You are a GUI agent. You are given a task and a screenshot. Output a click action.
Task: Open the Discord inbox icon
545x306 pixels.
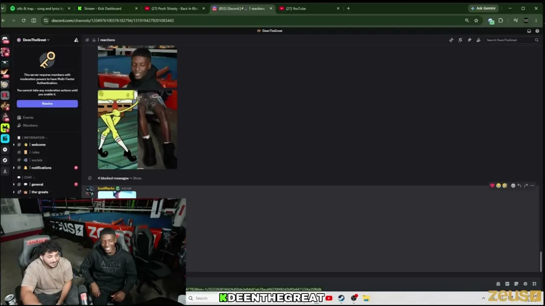pyautogui.click(x=529, y=31)
